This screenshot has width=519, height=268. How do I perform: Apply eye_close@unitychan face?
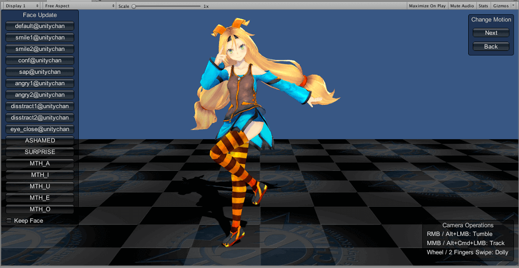[40, 129]
